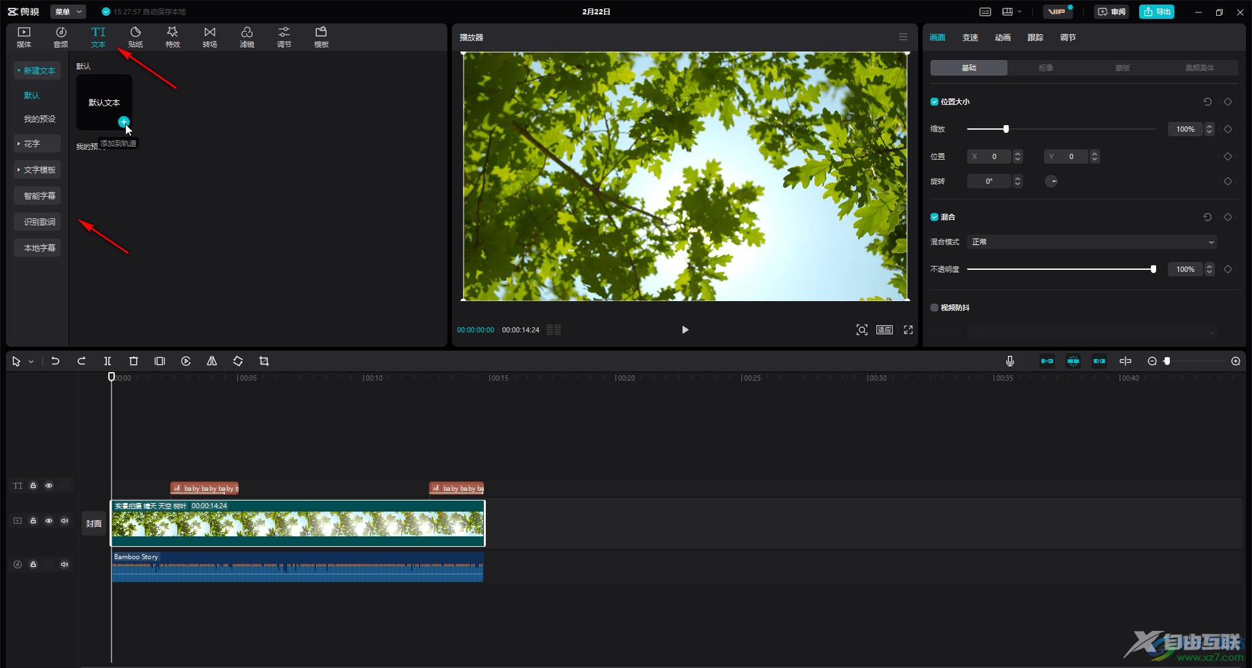Screen dimensions: 1252x668
Task: Enable the 视频防抖 checkbox
Action: point(934,308)
